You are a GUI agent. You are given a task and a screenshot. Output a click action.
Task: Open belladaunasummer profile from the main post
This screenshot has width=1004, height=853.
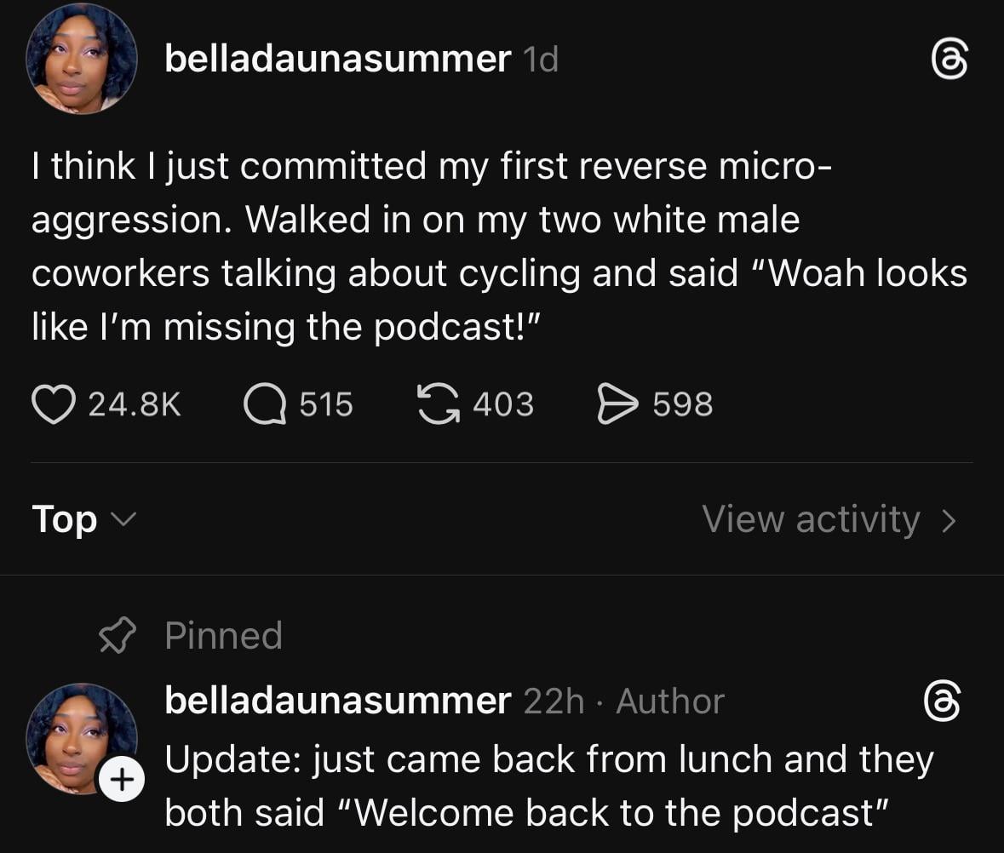click(x=337, y=59)
